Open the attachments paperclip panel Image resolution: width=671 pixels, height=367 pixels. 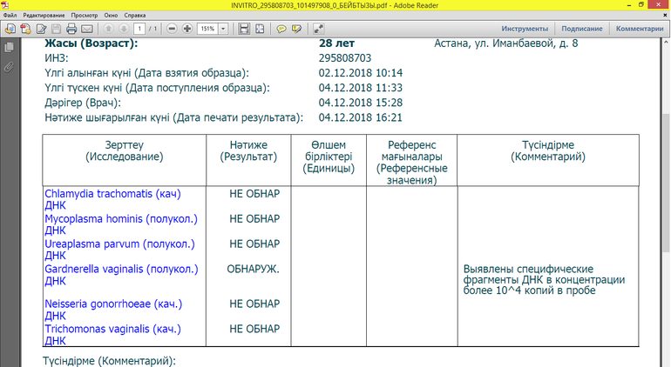point(10,67)
